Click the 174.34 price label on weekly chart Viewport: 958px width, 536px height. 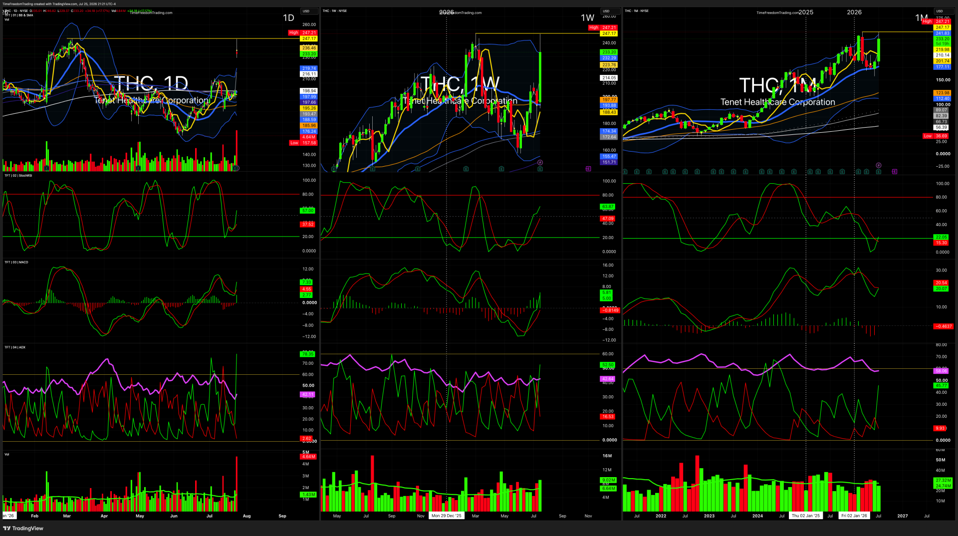click(609, 131)
